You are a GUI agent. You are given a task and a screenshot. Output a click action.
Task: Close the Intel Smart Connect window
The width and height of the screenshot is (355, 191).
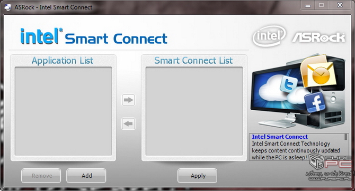(340, 5)
